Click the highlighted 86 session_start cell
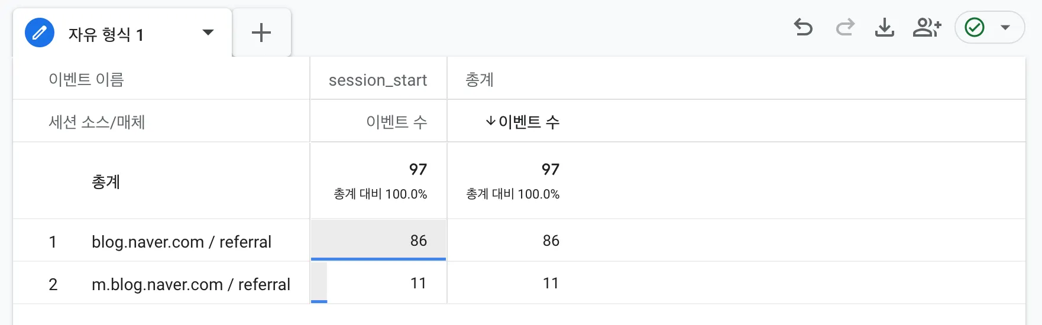The width and height of the screenshot is (1042, 325). click(x=378, y=240)
